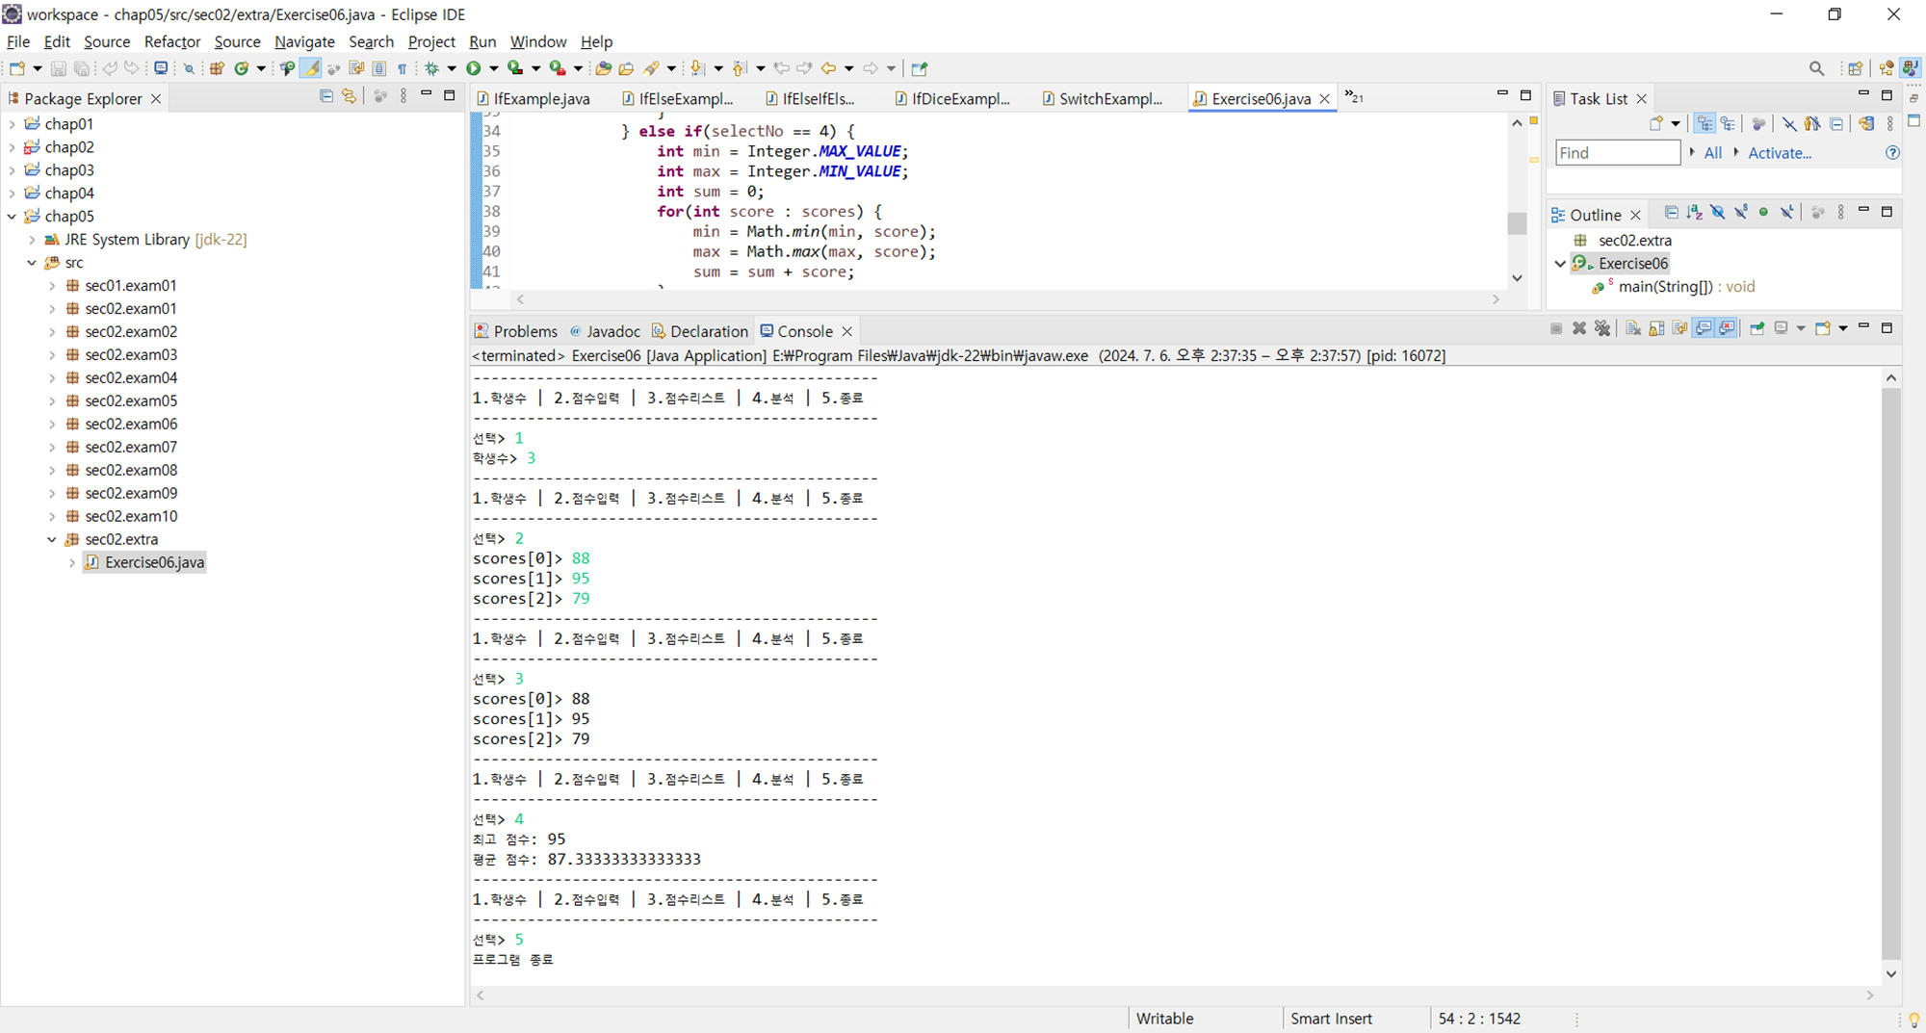Expand the chap01 project
The width and height of the screenshot is (1926, 1033).
click(x=12, y=124)
